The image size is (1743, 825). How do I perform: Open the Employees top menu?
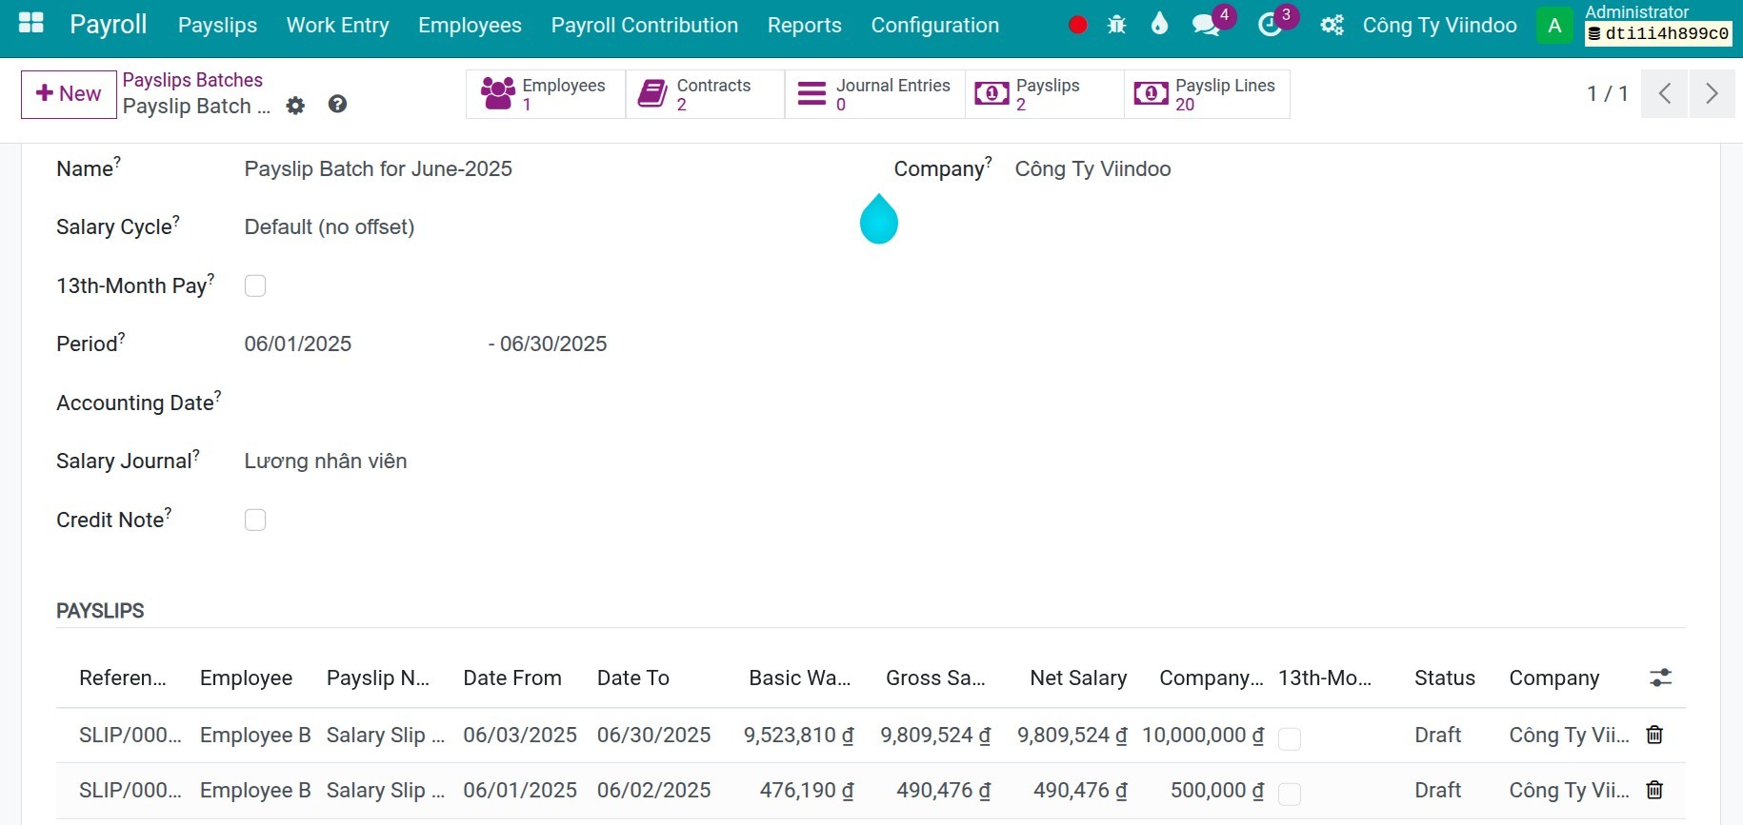click(470, 26)
